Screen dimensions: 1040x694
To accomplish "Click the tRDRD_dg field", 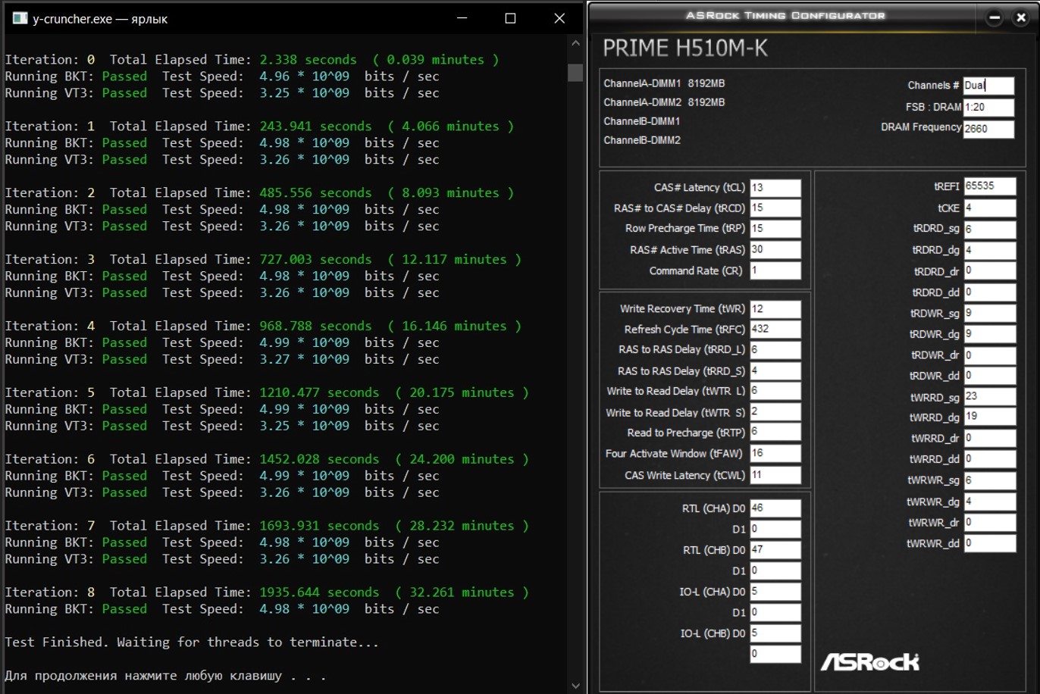I will click(989, 250).
